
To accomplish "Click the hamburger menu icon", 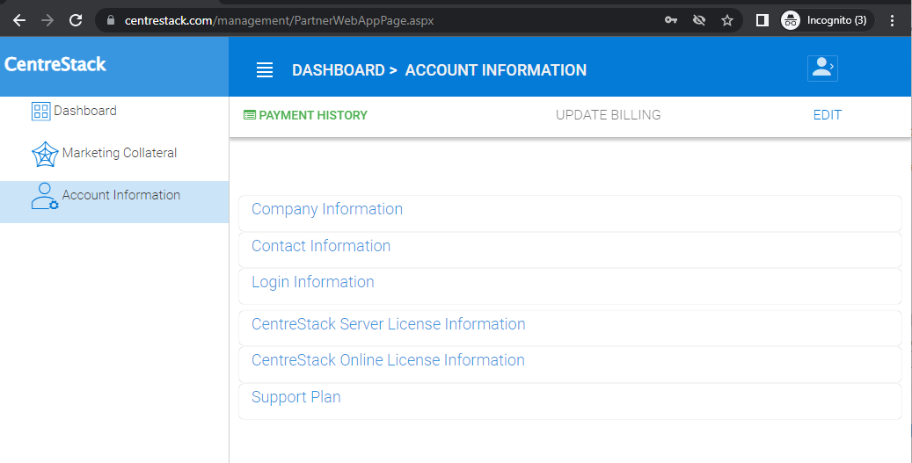I will point(265,70).
